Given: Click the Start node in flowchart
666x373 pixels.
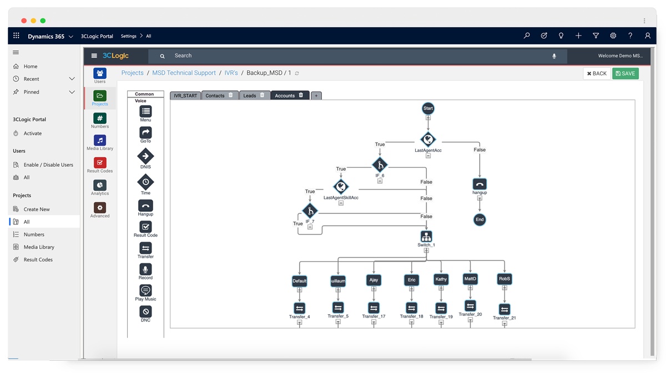Looking at the screenshot, I should tap(428, 108).
